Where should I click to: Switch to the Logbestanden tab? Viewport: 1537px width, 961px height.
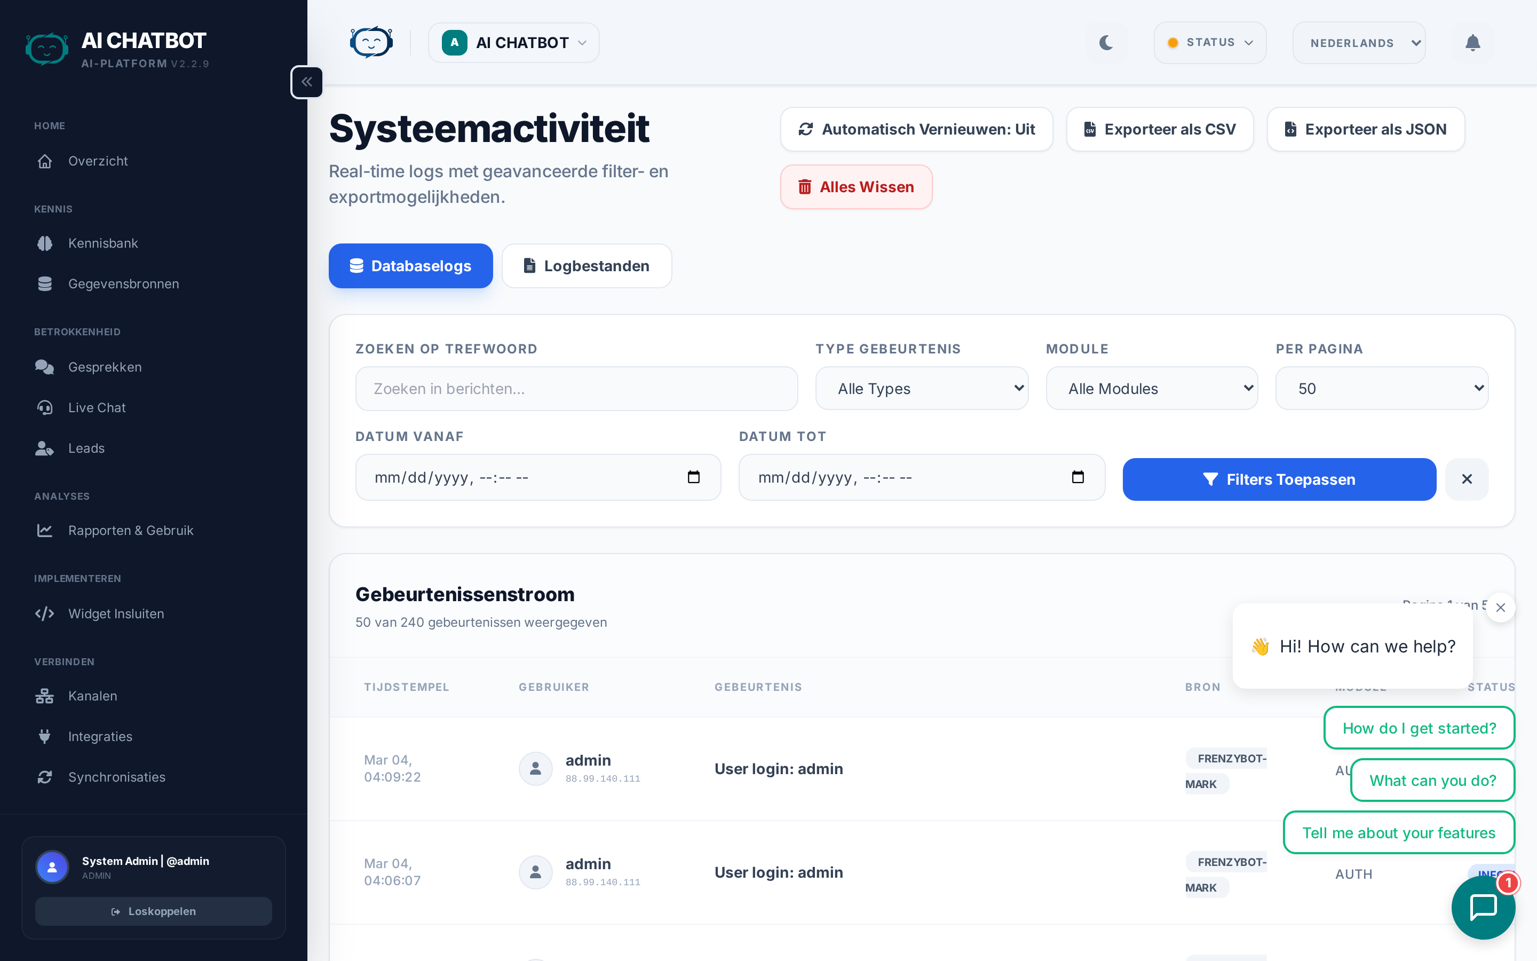[x=586, y=266]
